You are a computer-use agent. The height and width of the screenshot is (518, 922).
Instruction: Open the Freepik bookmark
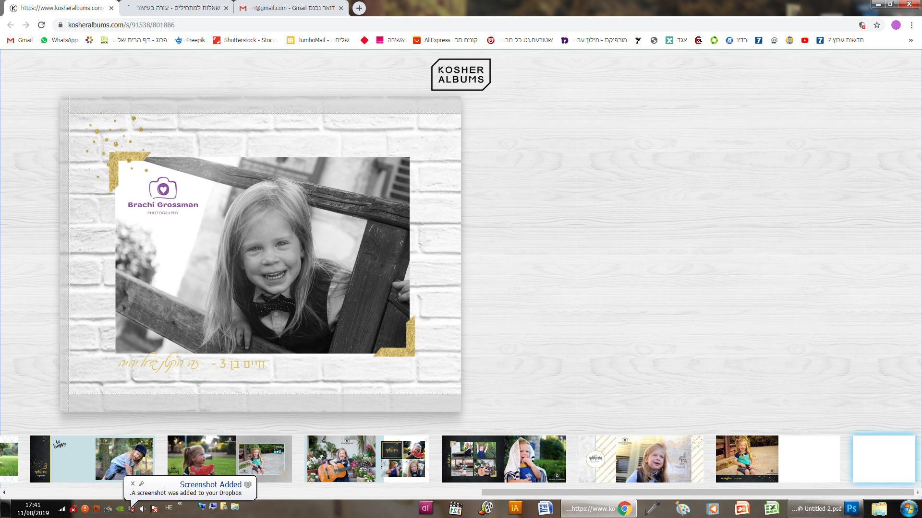pos(190,40)
